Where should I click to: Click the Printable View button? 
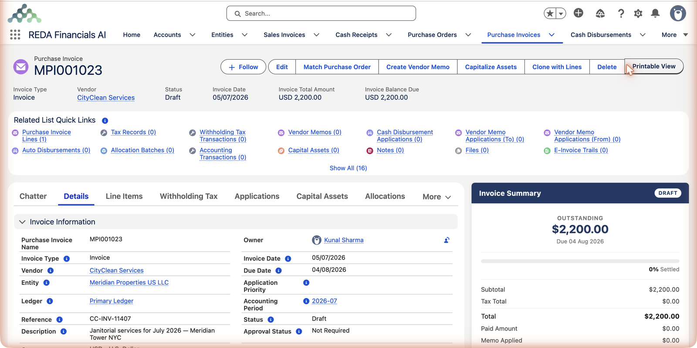(x=654, y=67)
